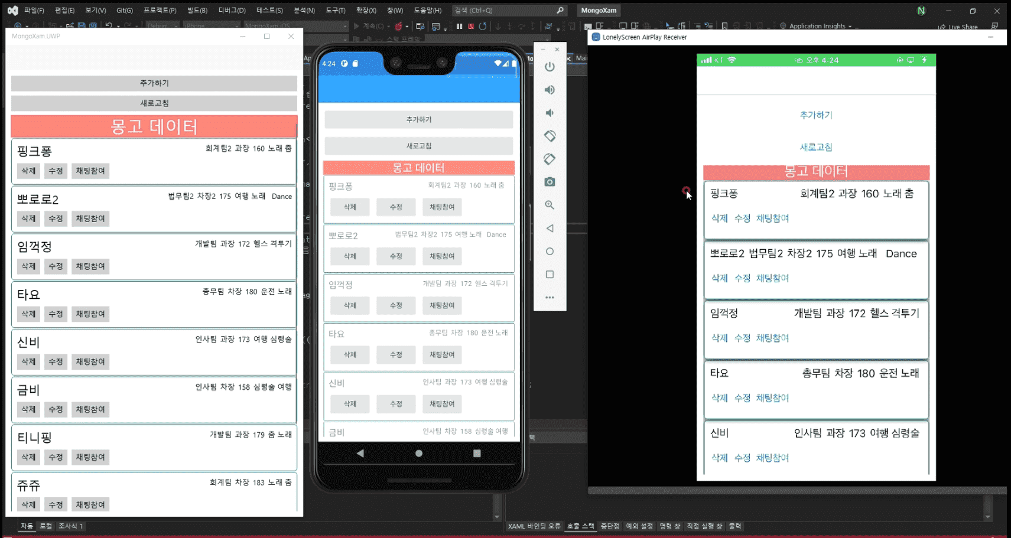Rotate emulator left using rotate icon
Viewport: 1011px width, 538px height.
pos(550,136)
